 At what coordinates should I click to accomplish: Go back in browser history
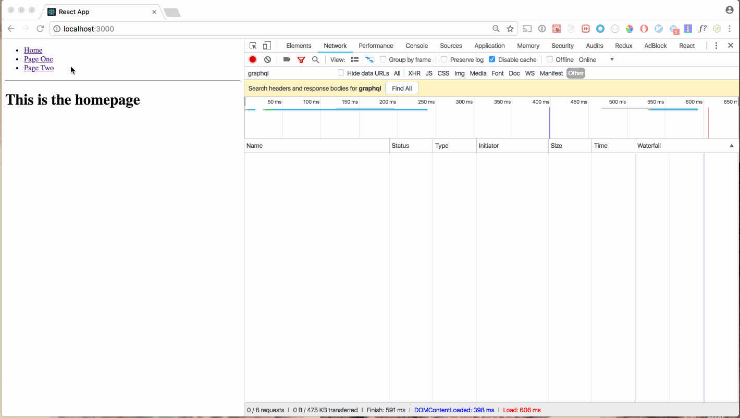[x=11, y=29]
